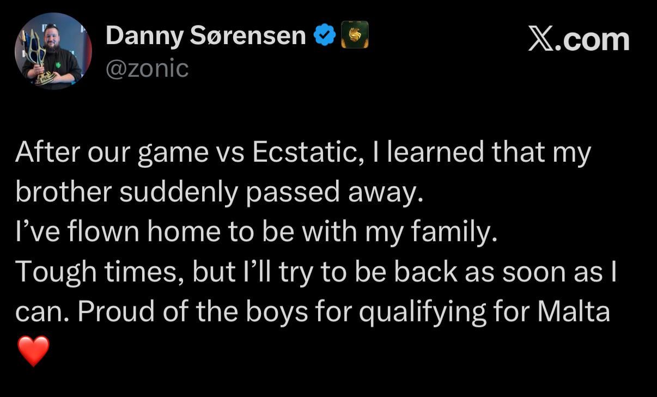Click the word "Malta" in the tweet

click(573, 313)
